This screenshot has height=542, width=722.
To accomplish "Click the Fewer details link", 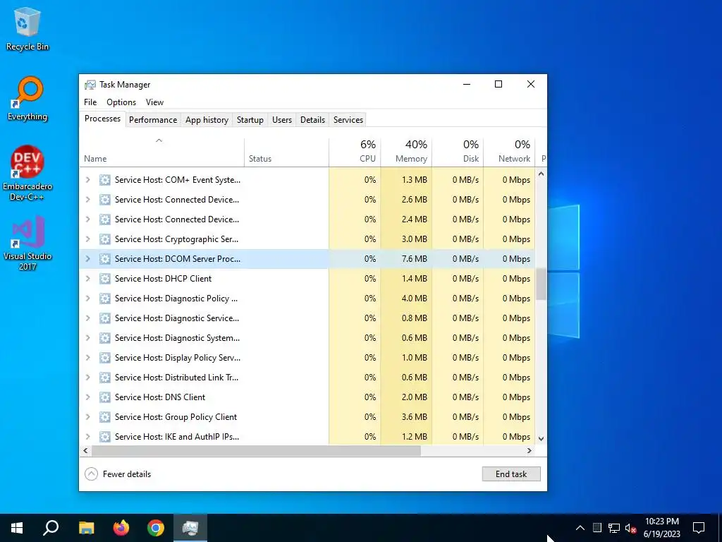I will pyautogui.click(x=127, y=474).
